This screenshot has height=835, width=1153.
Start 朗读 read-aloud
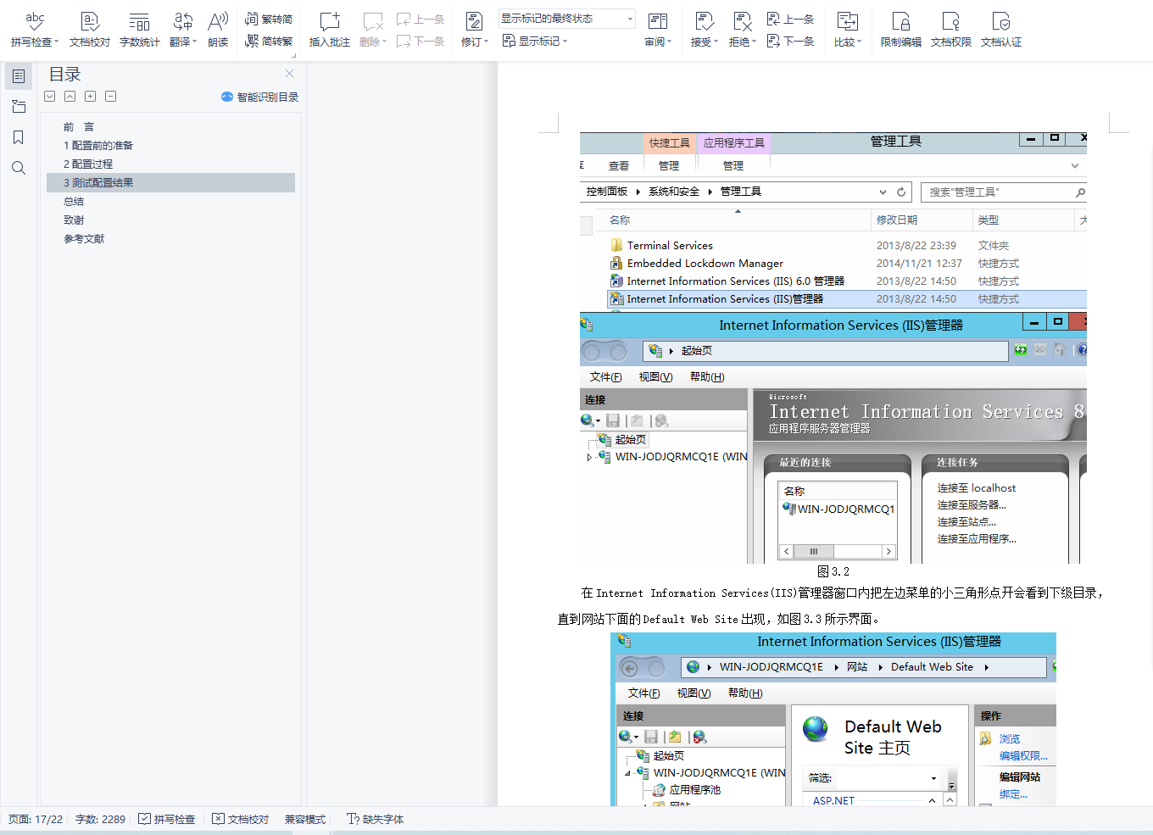click(218, 29)
